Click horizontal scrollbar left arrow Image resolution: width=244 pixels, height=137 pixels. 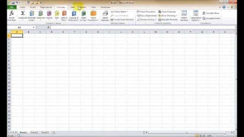pyautogui.click(x=146, y=132)
